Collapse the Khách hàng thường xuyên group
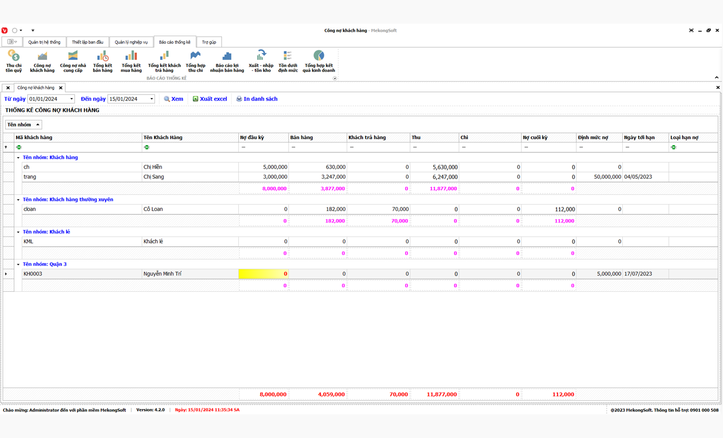The image size is (723, 438). coord(18,200)
